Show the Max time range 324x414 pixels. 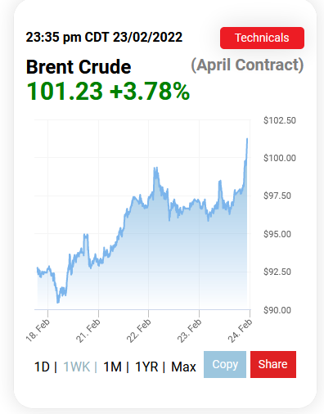coord(183,367)
